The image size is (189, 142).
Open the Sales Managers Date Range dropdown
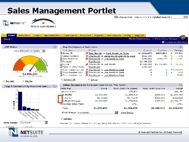coord(116,113)
